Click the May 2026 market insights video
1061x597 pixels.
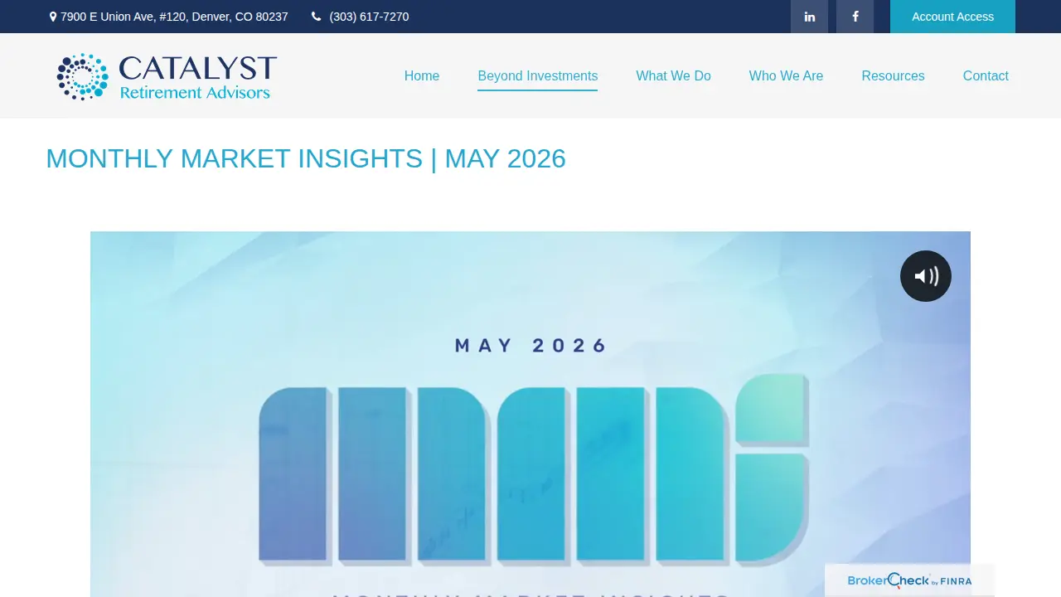tap(530, 415)
